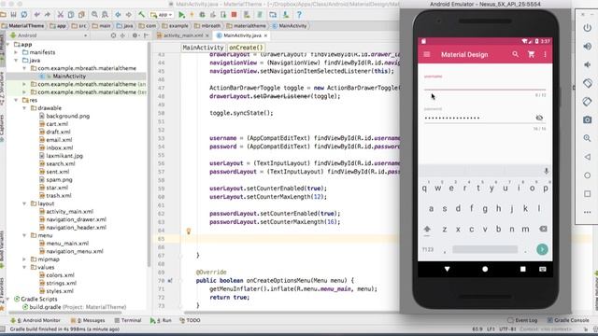The height and width of the screenshot is (336, 598).
Task: Click the emulator volume down button
Action: coord(588,64)
